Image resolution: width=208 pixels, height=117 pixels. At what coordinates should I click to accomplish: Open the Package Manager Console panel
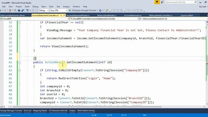[11, 110]
